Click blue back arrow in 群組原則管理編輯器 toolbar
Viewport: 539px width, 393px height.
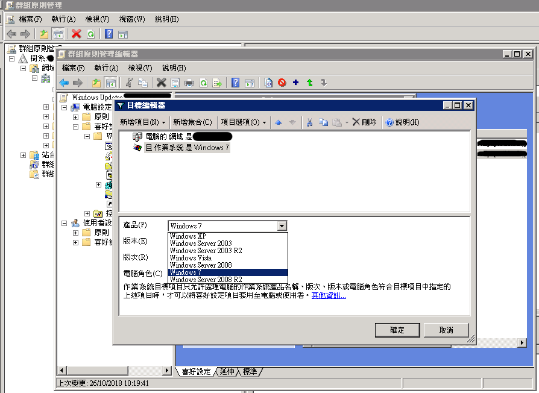tap(64, 83)
